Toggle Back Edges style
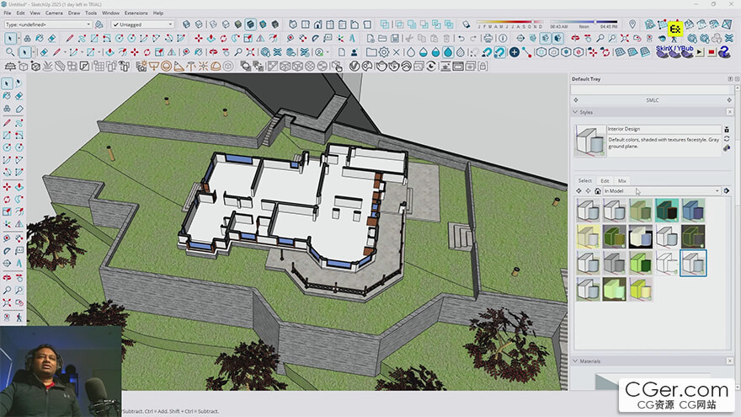Image resolution: width=741 pixels, height=417 pixels. (199, 24)
